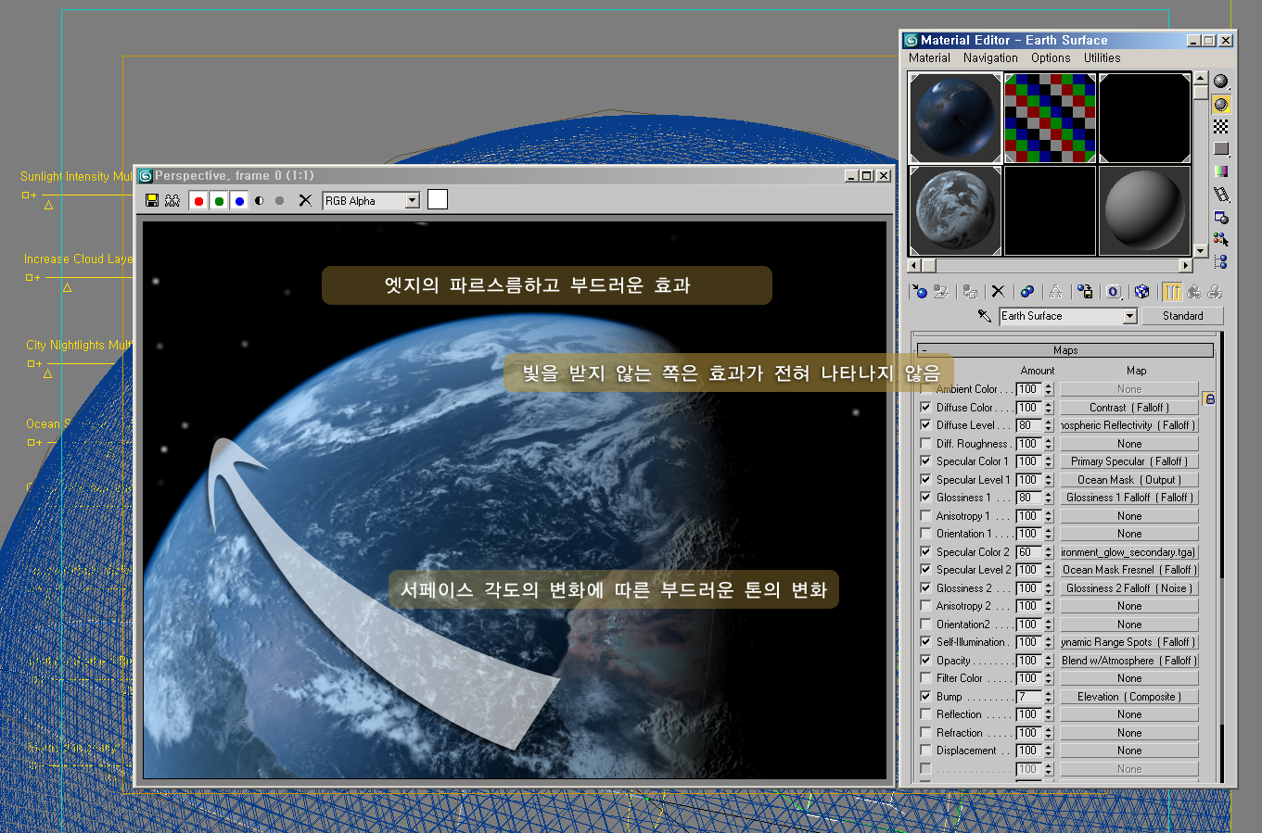Open the Options menu
The width and height of the screenshot is (1262, 833).
pos(1051,57)
